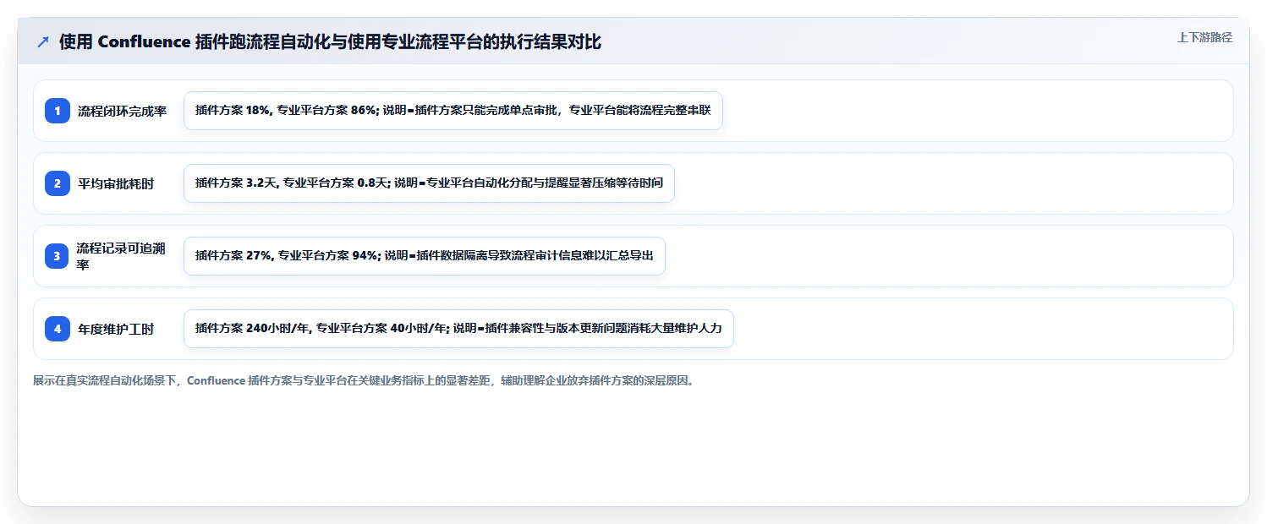Select the step 2 number badge
The height and width of the screenshot is (524, 1267).
[x=58, y=183]
